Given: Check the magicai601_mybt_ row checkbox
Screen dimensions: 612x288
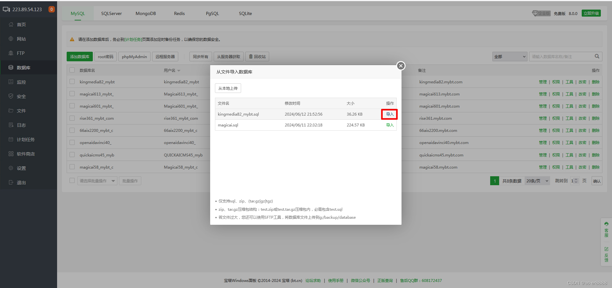Looking at the screenshot, I should click(72, 106).
